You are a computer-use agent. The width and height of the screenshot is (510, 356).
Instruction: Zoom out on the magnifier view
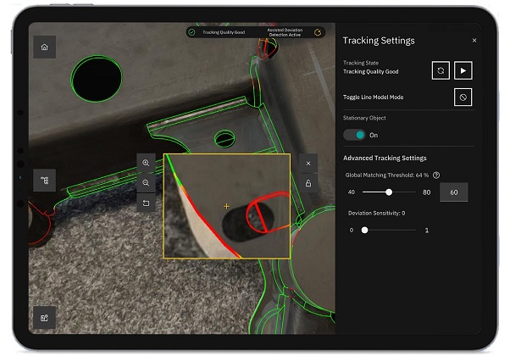pos(147,183)
